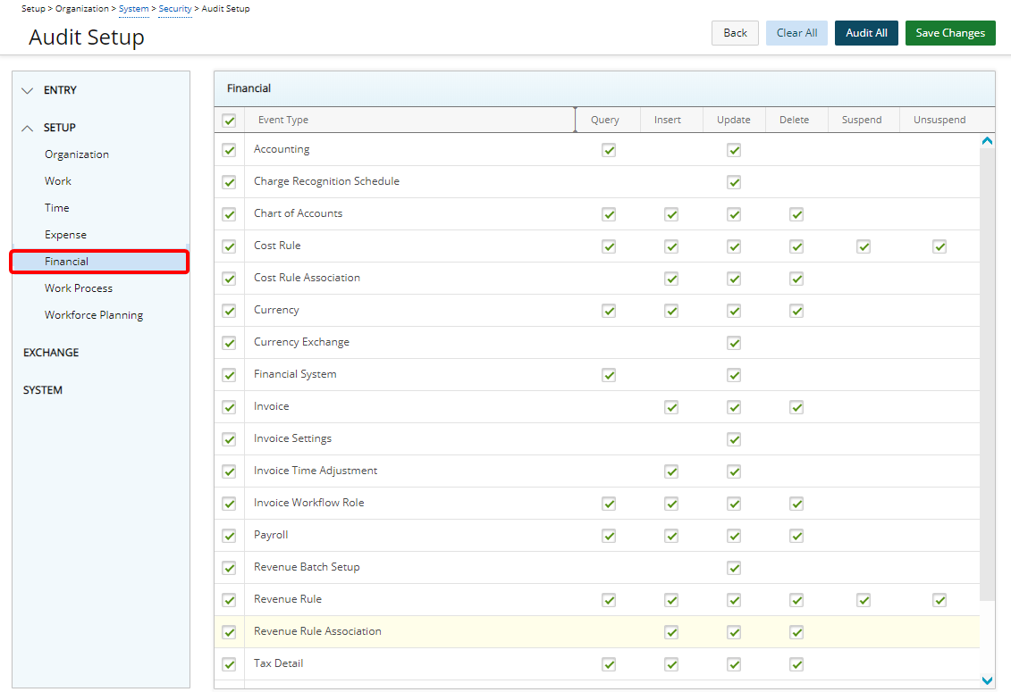This screenshot has width=1011, height=692.
Task: Click the Save Changes button
Action: coord(950,33)
